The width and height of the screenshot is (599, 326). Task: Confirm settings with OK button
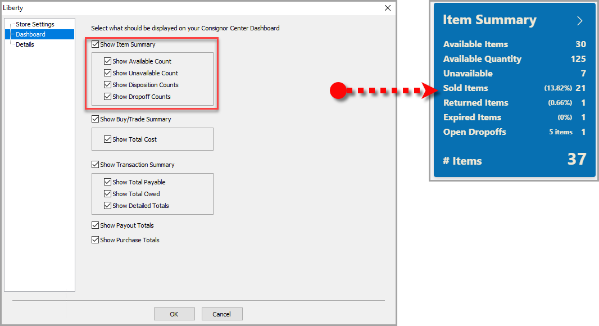tap(174, 314)
